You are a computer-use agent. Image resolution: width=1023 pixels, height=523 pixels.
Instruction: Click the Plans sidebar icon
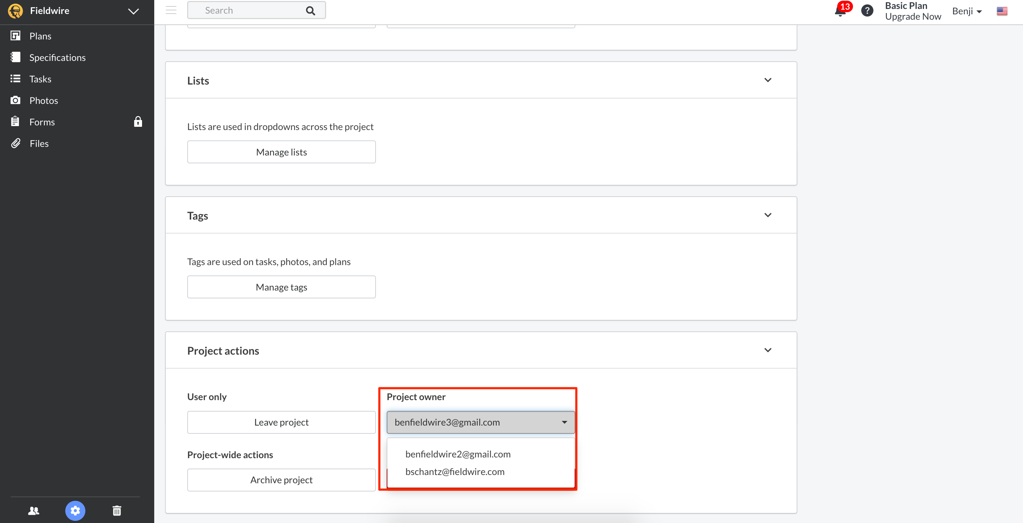pos(15,36)
